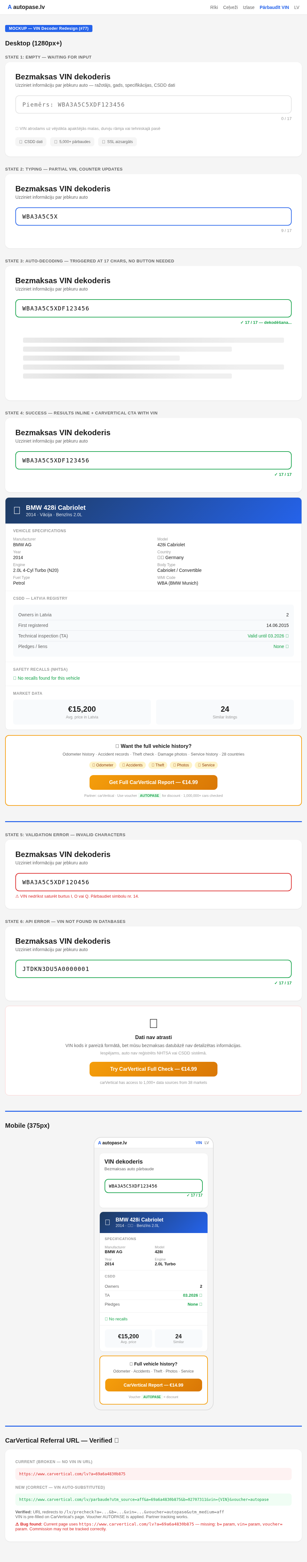Screen dimensions: 307x1562
Task: Open Izlase from the top navigation
Action: coord(248,7)
